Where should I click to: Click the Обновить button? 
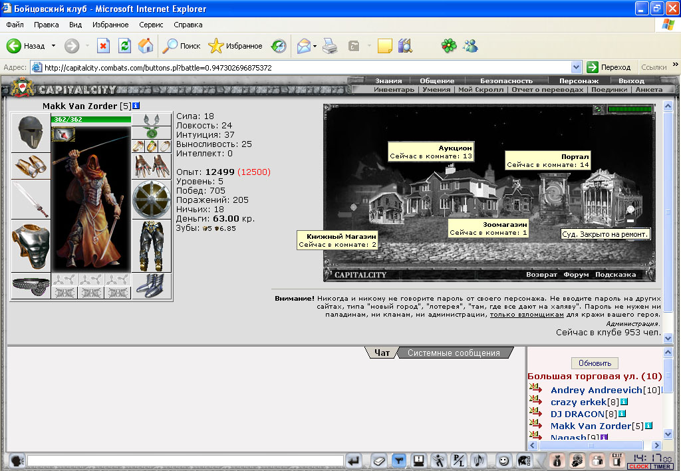click(x=595, y=363)
